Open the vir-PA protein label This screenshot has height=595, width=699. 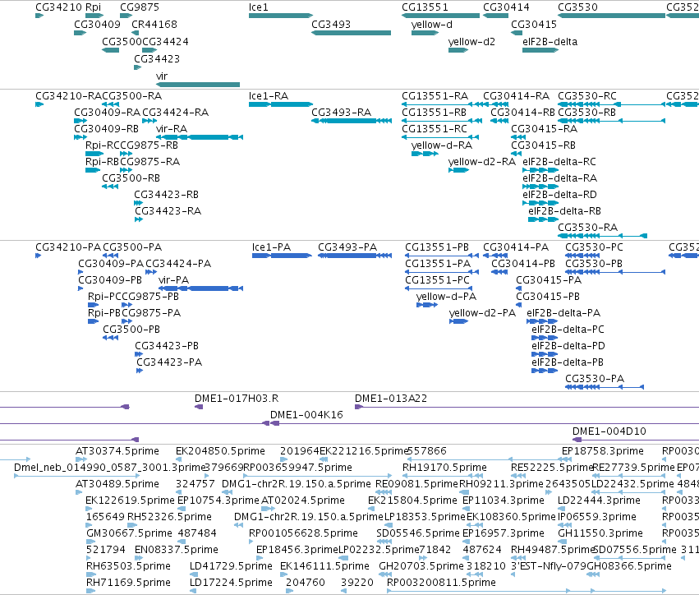[x=174, y=280]
